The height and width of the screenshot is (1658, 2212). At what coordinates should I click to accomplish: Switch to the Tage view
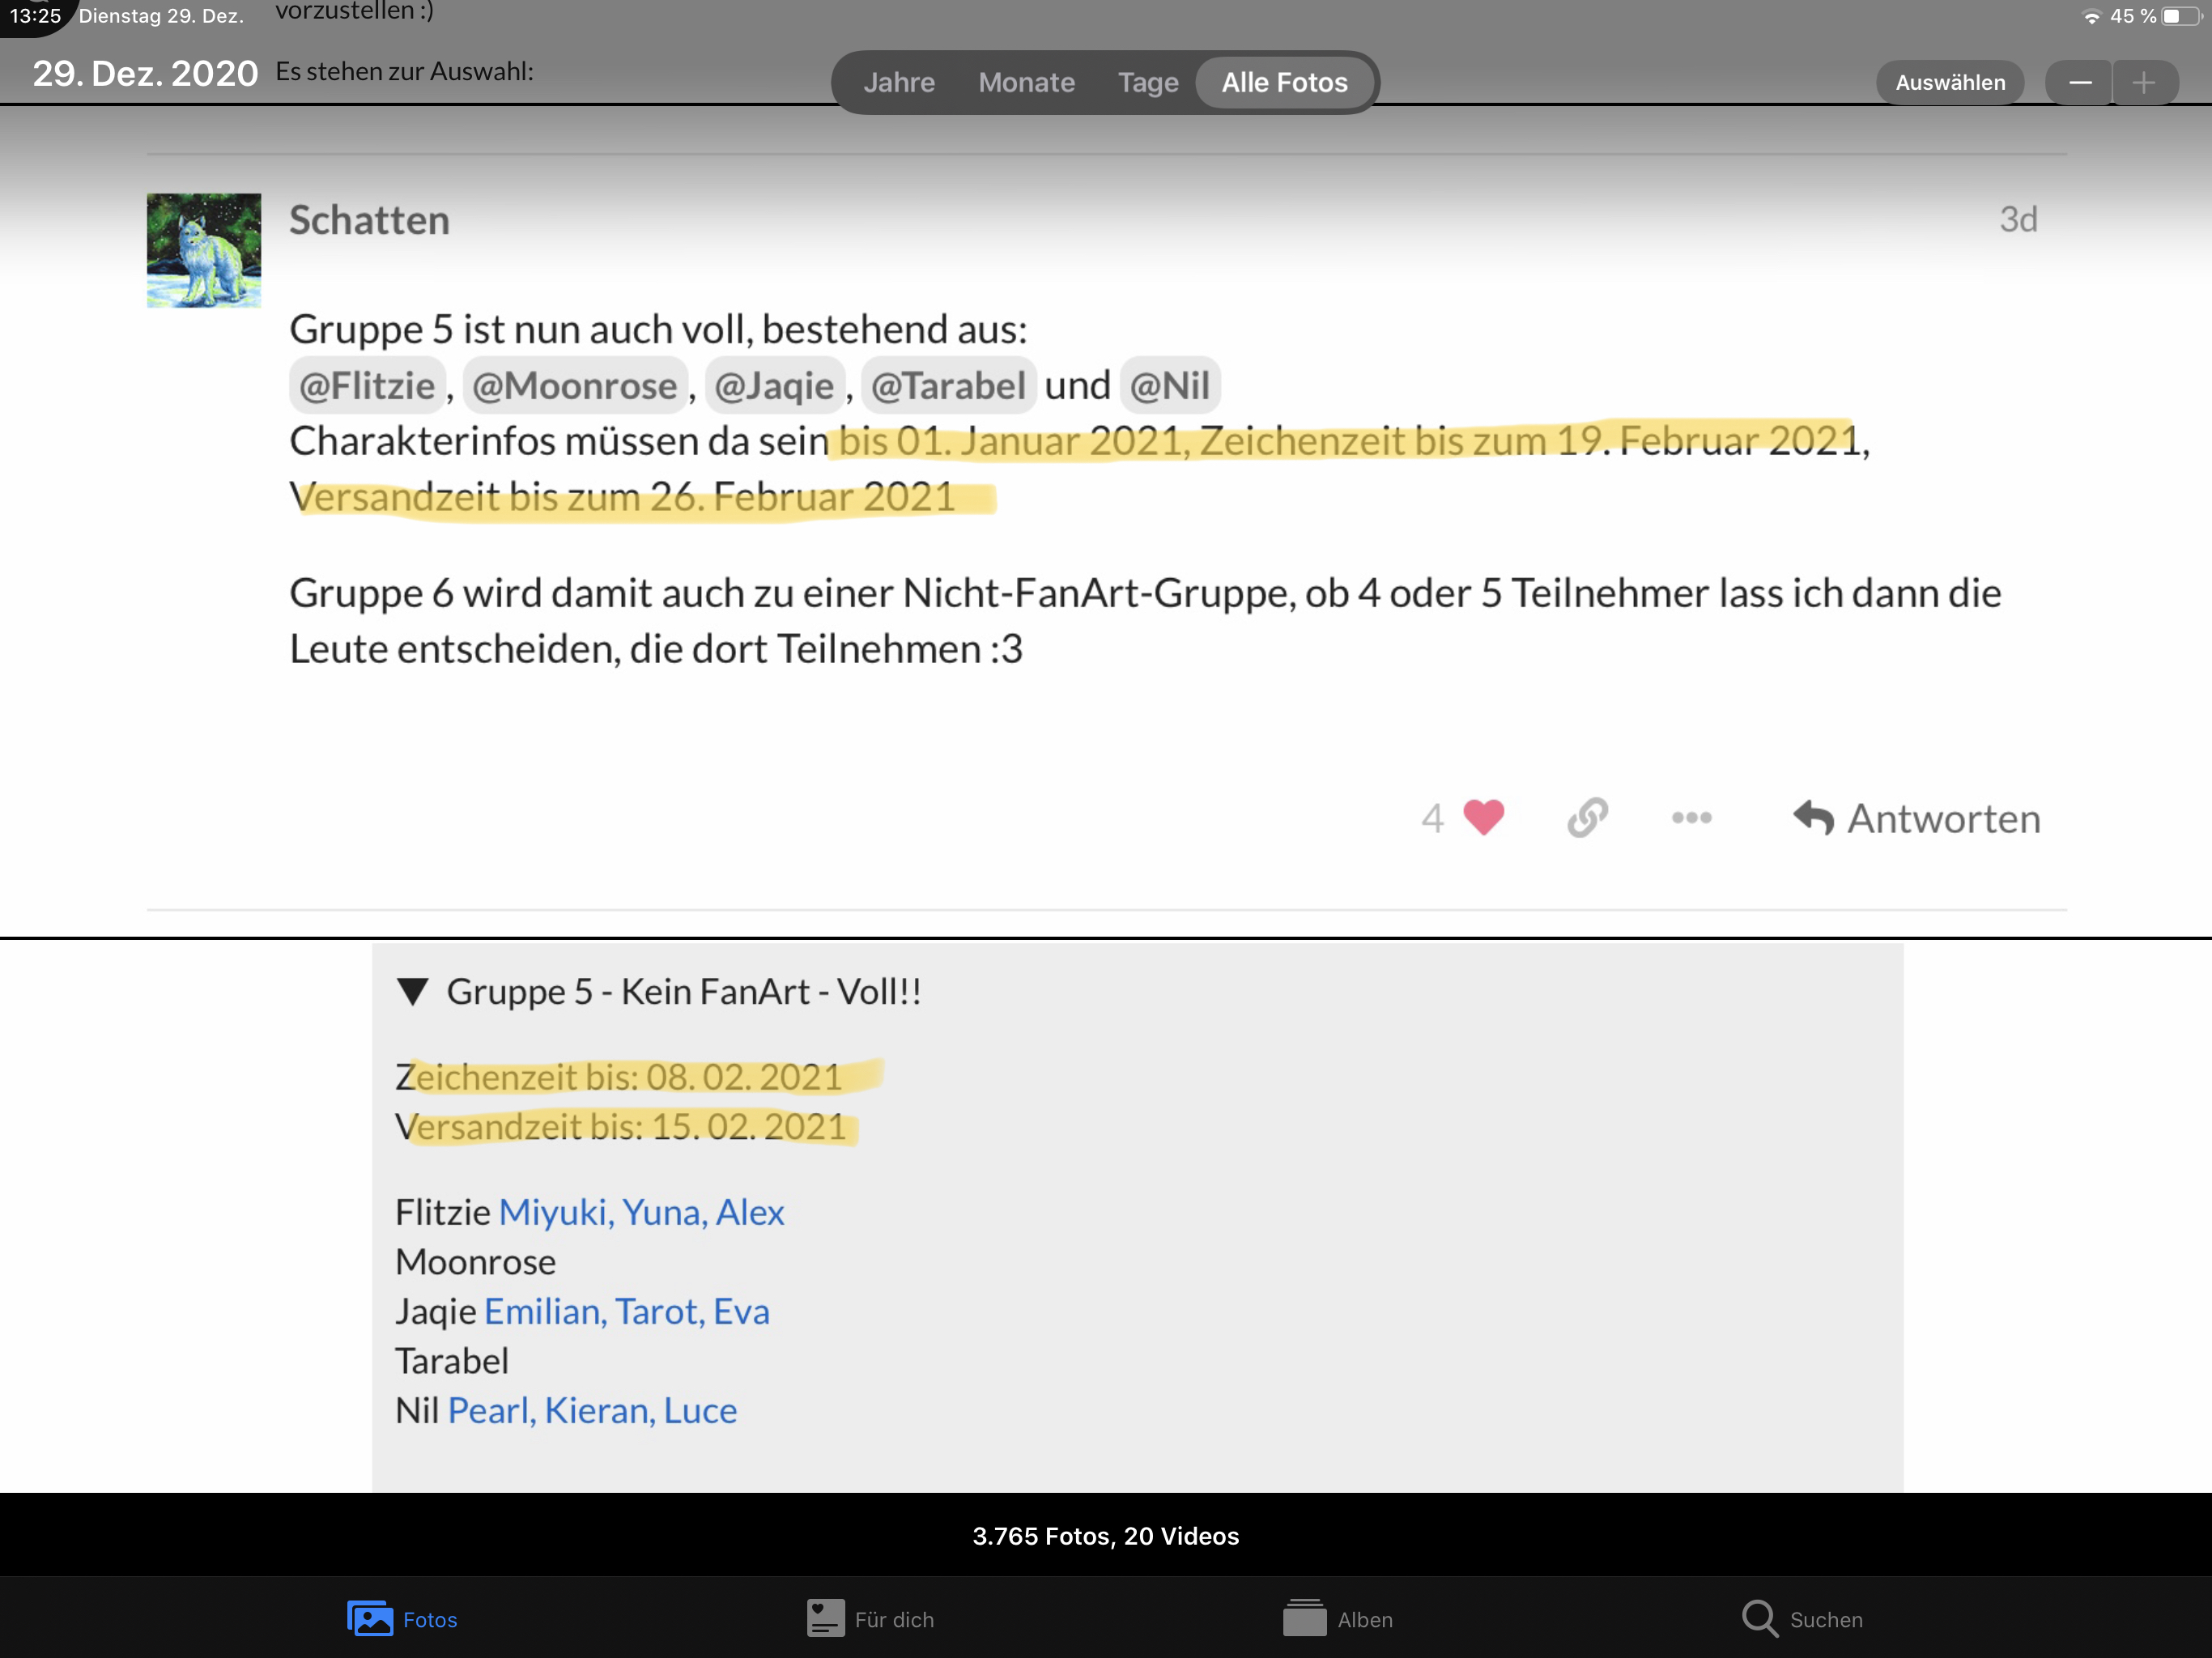tap(1147, 82)
